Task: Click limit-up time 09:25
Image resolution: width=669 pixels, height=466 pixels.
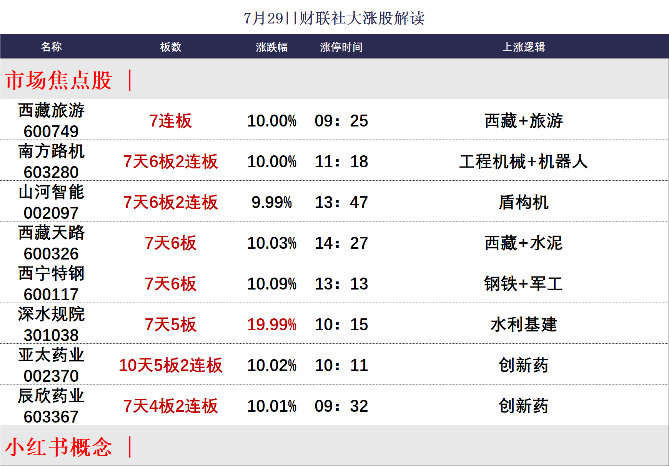Action: pyautogui.click(x=341, y=121)
